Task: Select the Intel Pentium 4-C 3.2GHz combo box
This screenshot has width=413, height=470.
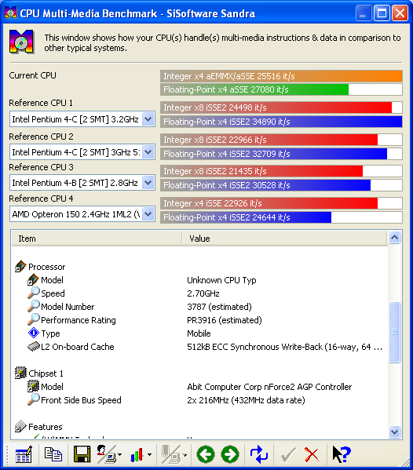Action: pos(82,119)
